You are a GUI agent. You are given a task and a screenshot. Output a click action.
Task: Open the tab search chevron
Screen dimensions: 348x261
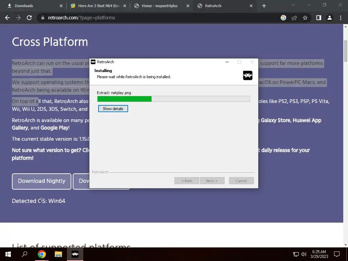pos(293,5)
